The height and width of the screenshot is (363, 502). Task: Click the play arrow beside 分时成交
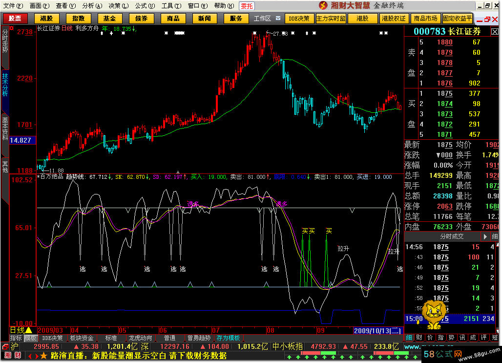pos(485,237)
